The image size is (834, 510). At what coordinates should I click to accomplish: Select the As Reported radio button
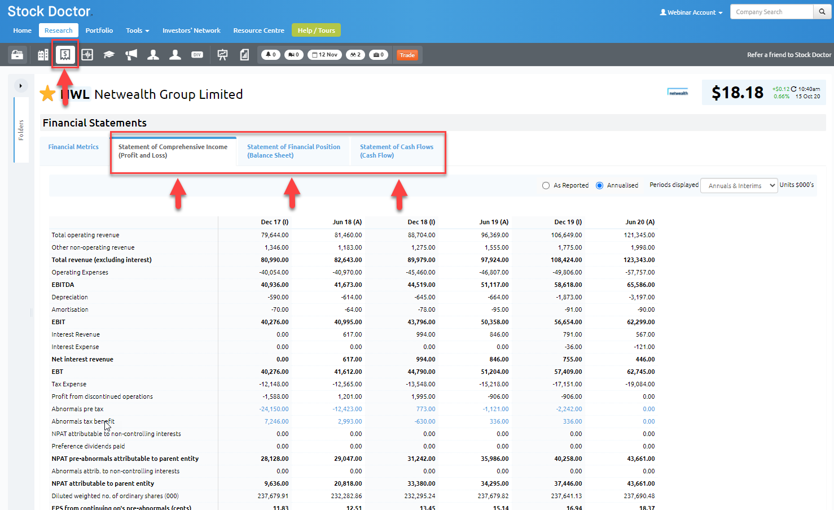546,185
